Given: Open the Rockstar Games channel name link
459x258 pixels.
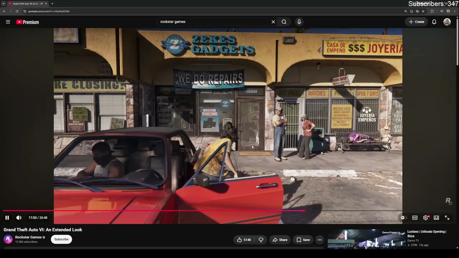Looking at the screenshot, I should pos(28,237).
